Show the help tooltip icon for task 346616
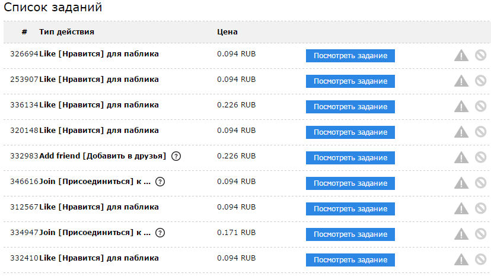Viewport: 491px width, 276px height. tap(160, 182)
